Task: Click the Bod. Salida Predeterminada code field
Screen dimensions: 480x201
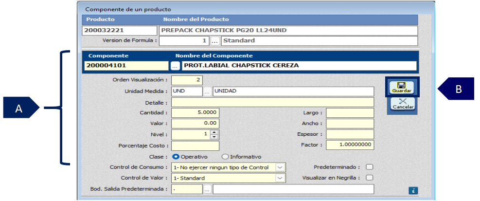Action: [x=187, y=189]
